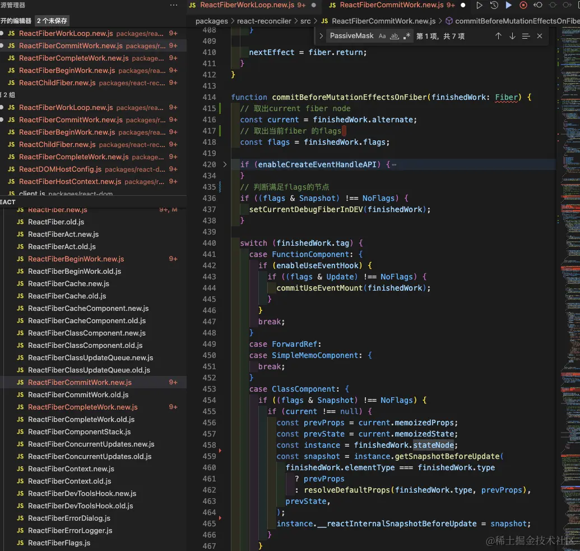The image size is (580, 551).
Task: Click the Fiber type annotation on line 414
Action: point(507,98)
